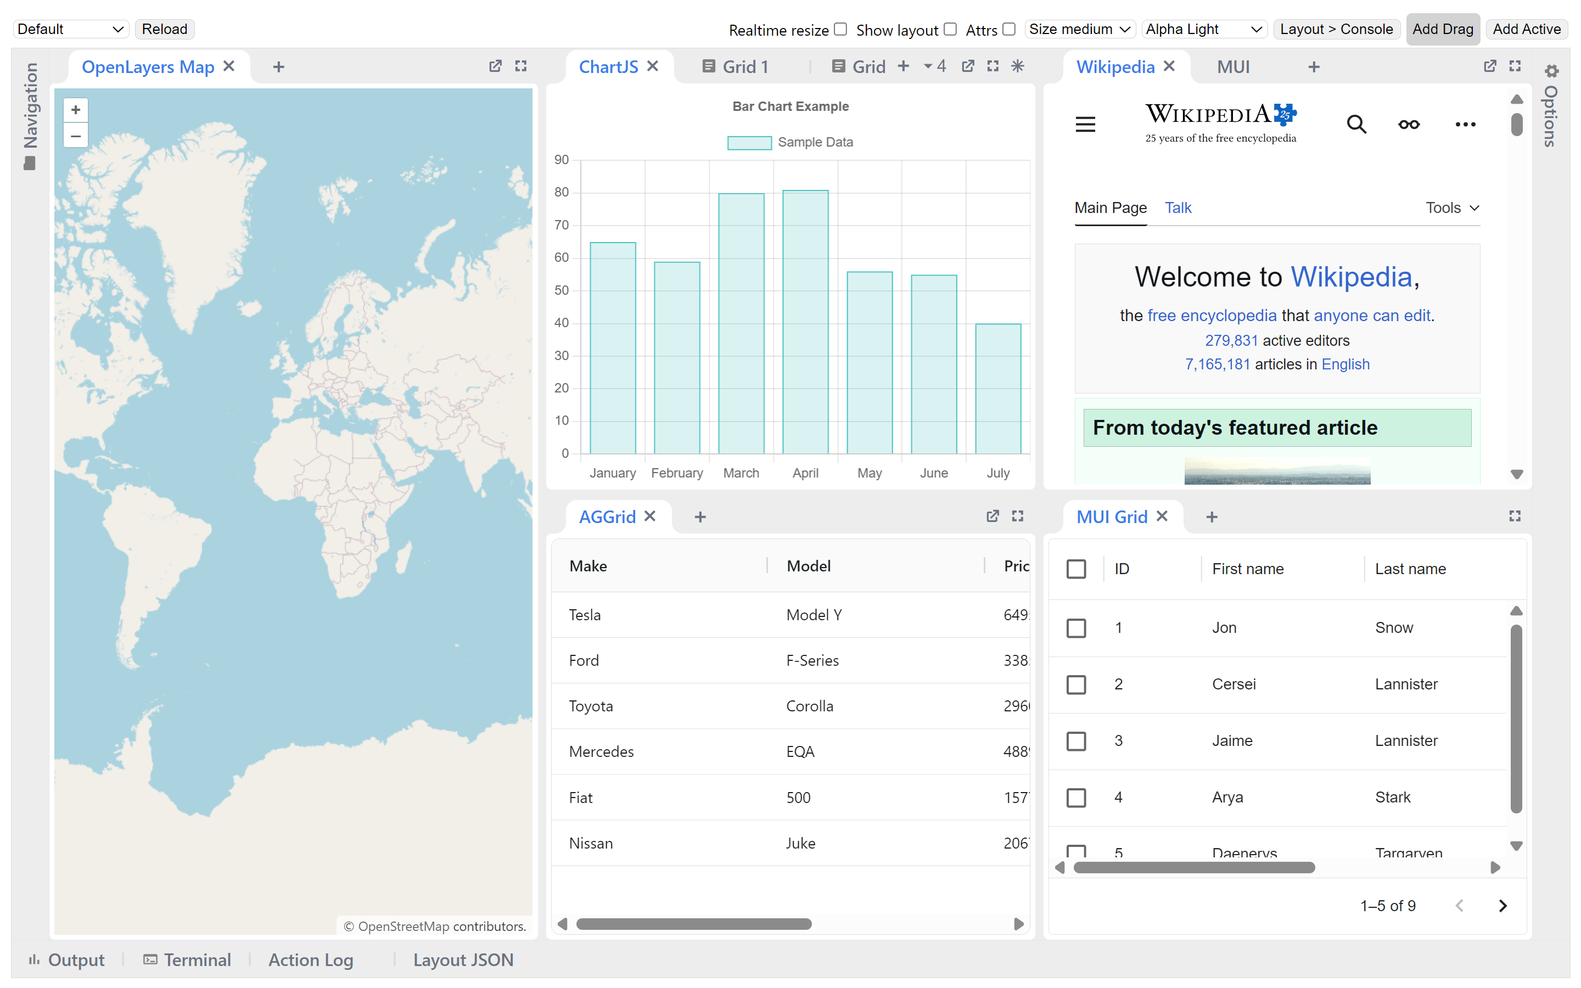Open the Wikipedia hamburger menu
The width and height of the screenshot is (1581, 988).
pos(1085,124)
